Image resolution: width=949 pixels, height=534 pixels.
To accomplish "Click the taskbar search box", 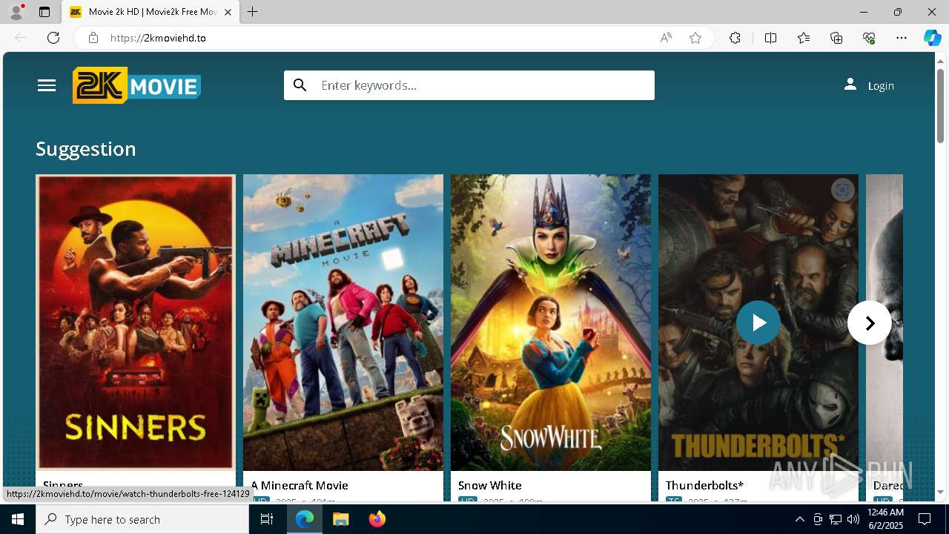I will [142, 519].
